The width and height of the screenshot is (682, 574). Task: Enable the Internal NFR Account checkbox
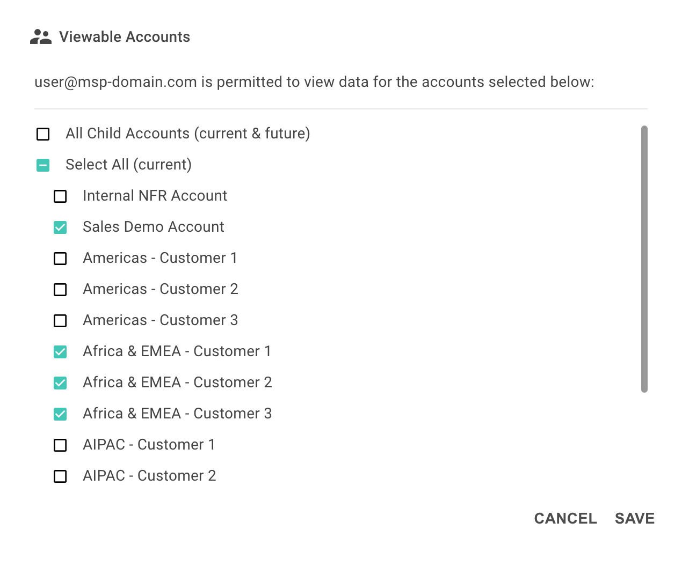(x=60, y=196)
